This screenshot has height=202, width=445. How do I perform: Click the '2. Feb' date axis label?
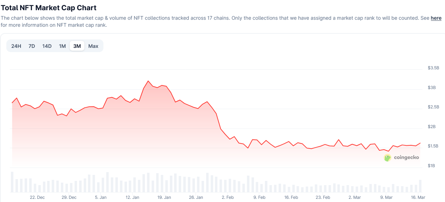pyautogui.click(x=228, y=197)
